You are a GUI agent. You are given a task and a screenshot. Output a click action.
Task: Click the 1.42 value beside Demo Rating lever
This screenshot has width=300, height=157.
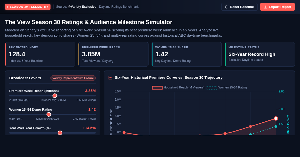92,109
